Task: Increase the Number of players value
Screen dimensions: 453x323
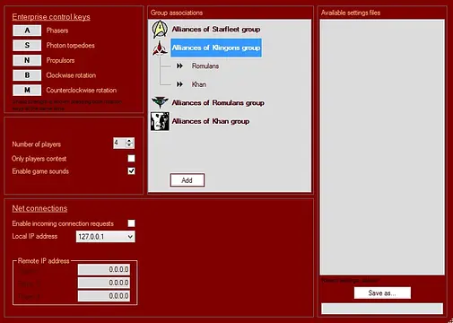Action: (x=129, y=141)
